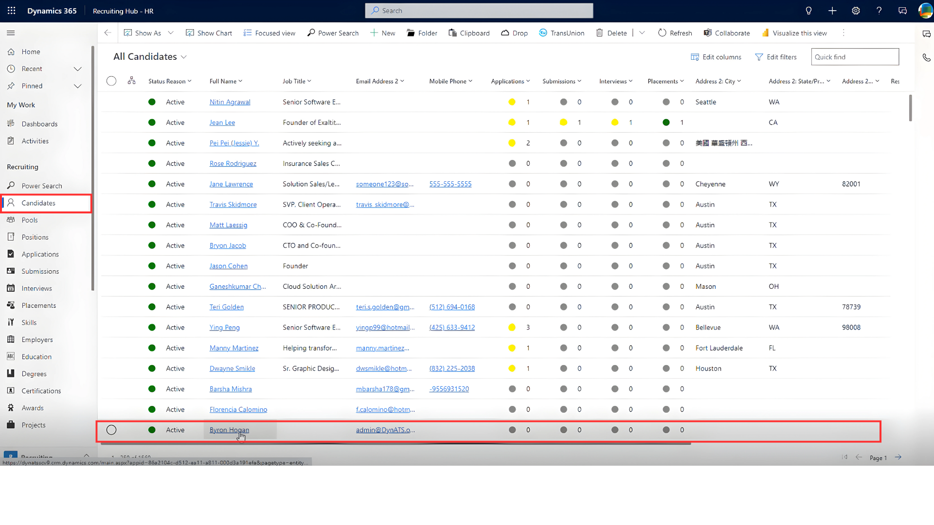934x525 pixels.
Task: Click Ying Peng's email address link
Action: point(385,328)
